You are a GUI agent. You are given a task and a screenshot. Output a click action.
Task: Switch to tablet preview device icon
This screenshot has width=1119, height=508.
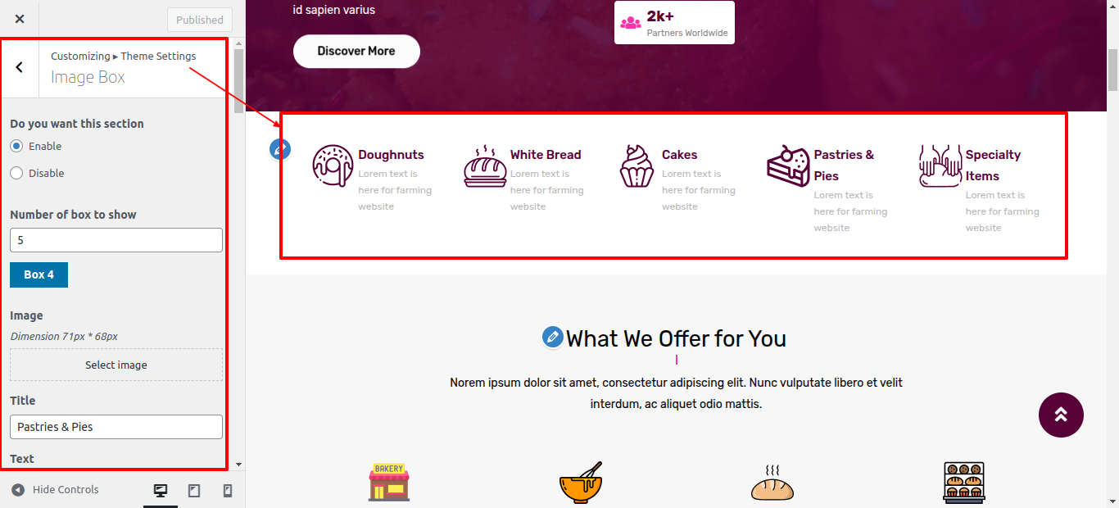click(194, 491)
